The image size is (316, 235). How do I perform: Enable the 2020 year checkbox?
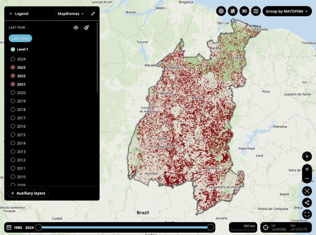(x=13, y=93)
